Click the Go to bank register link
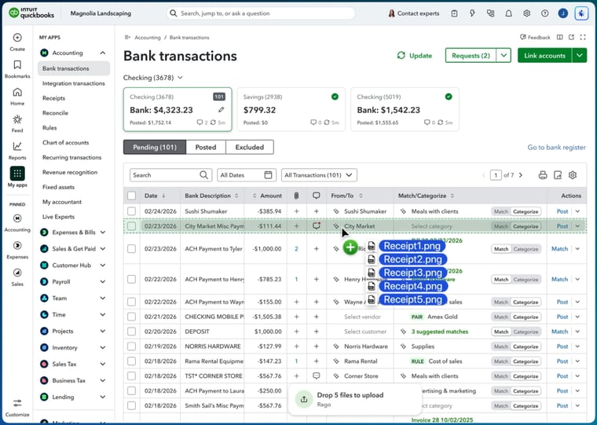The width and height of the screenshot is (597, 425). point(556,147)
